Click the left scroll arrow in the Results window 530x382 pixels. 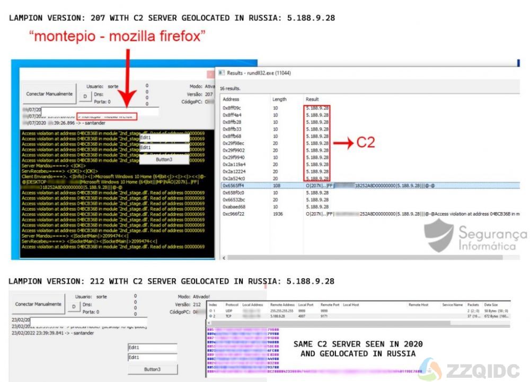coord(224,258)
